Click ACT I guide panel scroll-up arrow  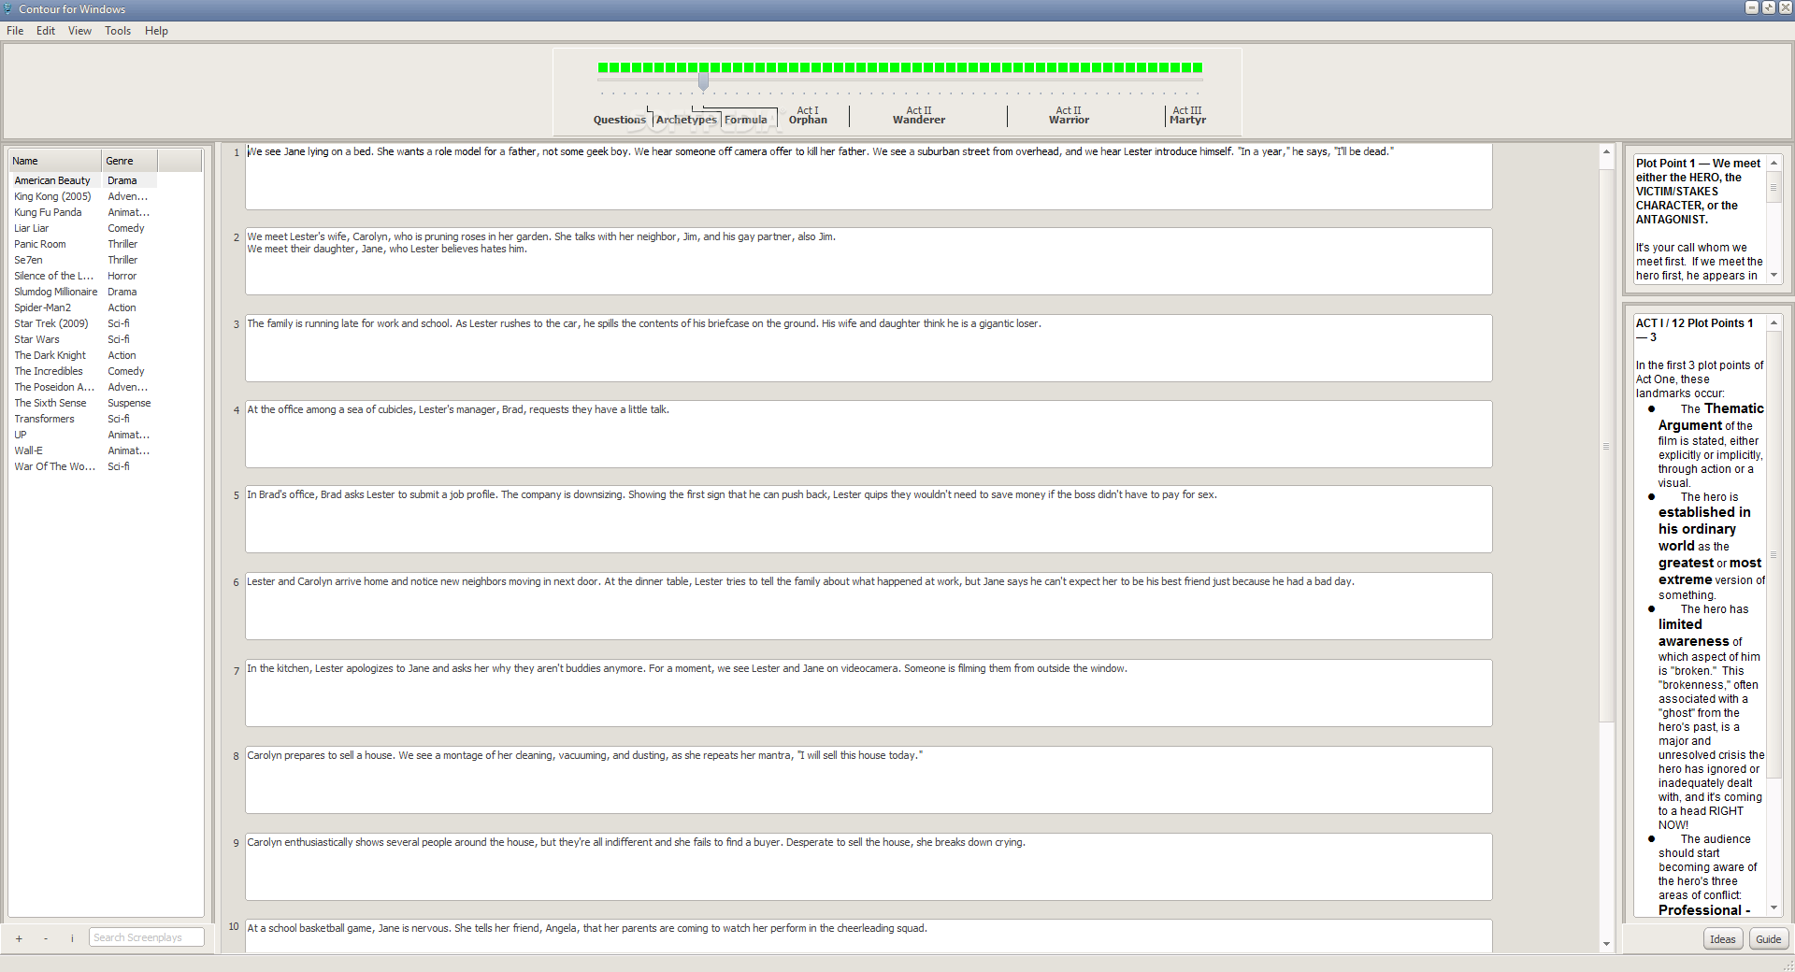click(x=1773, y=322)
